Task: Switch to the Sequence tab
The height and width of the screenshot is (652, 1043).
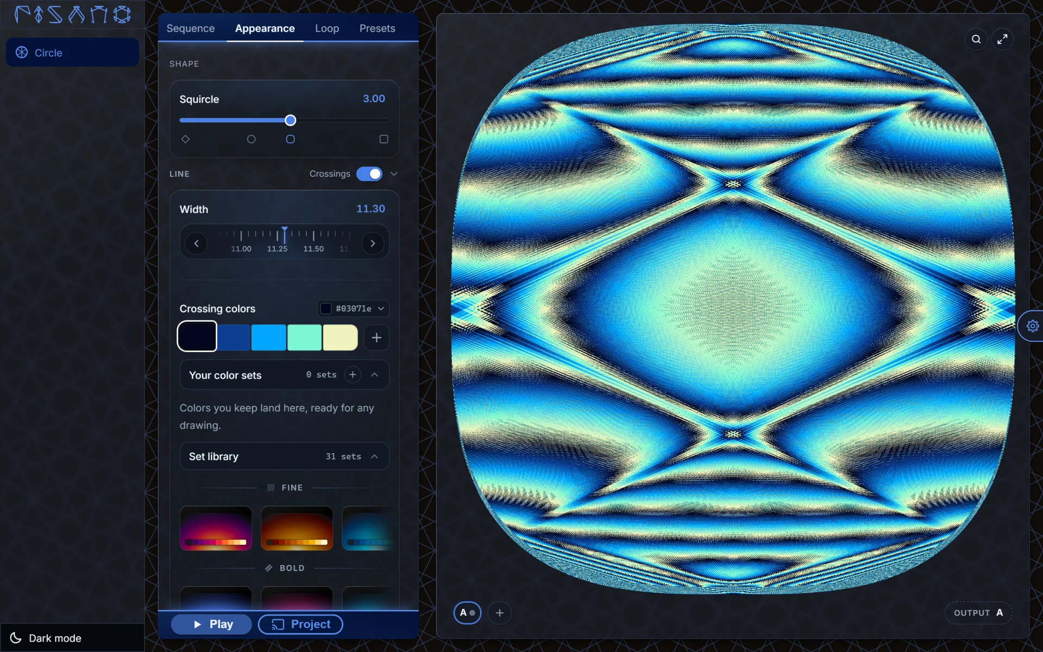Action: click(191, 28)
